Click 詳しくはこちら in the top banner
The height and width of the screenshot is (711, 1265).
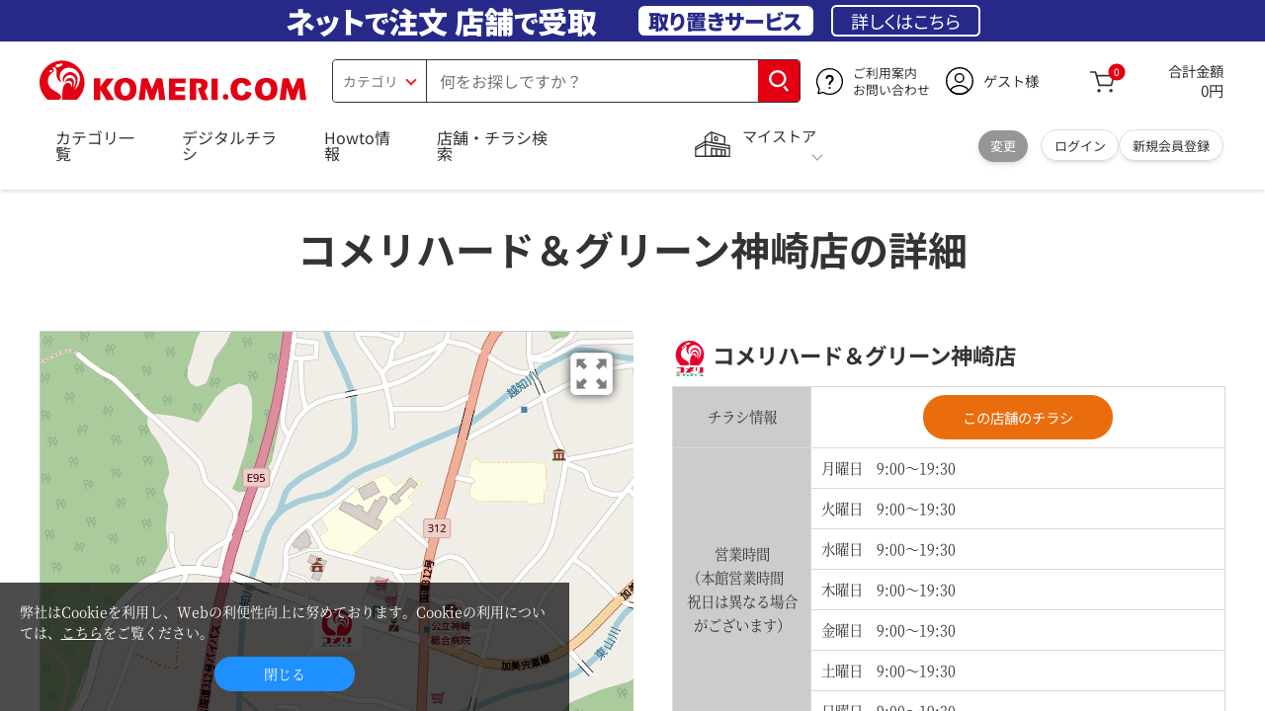click(x=905, y=21)
